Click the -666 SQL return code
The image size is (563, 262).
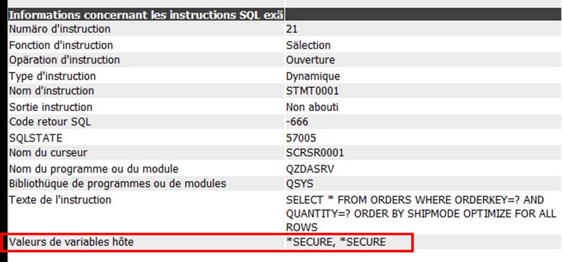pos(297,122)
